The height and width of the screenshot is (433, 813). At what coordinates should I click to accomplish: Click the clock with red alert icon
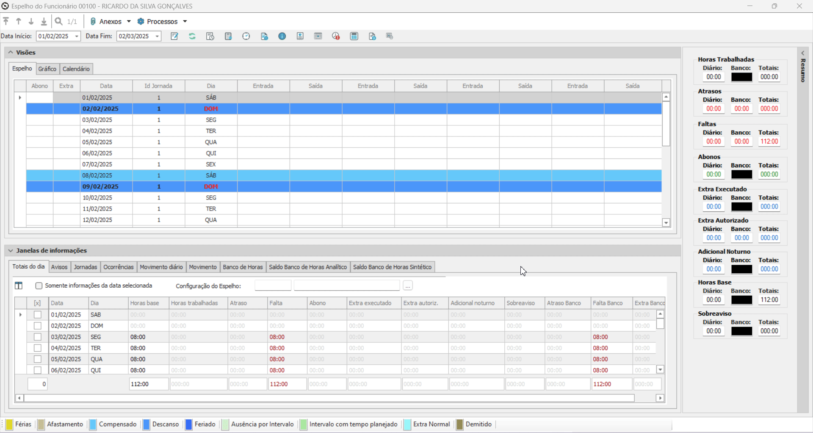pos(336,36)
